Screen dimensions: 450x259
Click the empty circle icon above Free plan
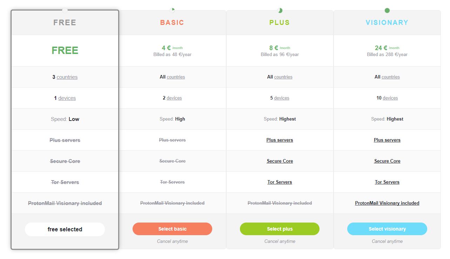point(65,11)
